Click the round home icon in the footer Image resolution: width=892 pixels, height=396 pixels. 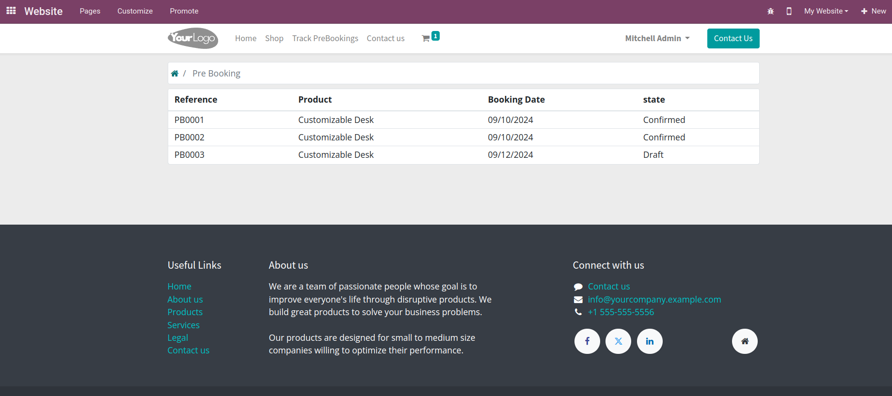tap(745, 341)
